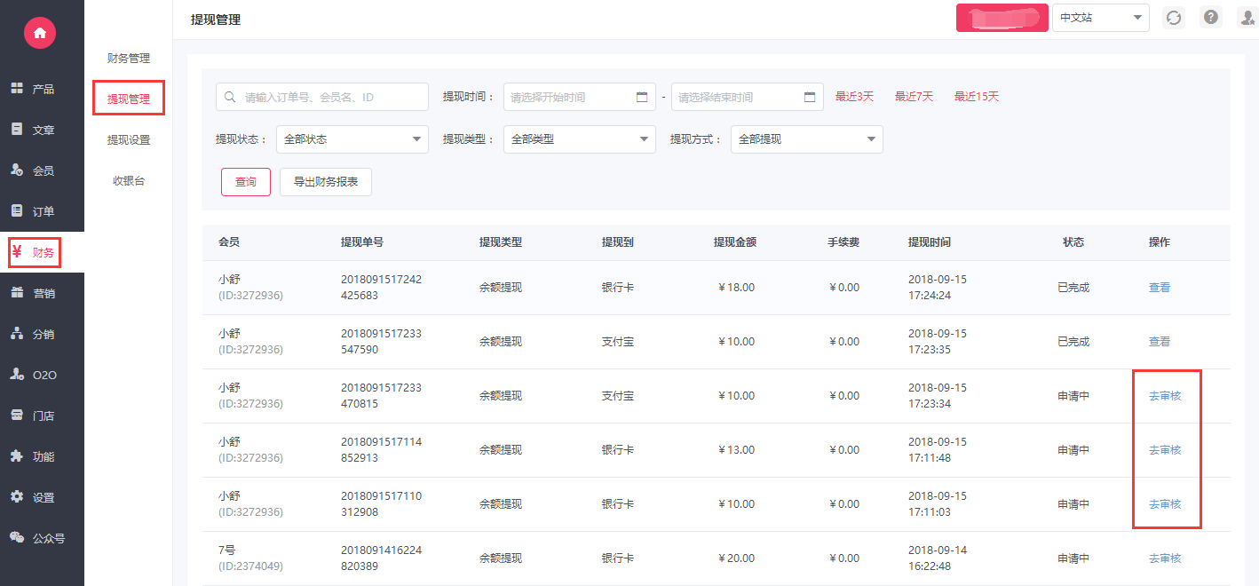Viewport: 1259px width, 586px height.
Task: Open the 公众号 WeChat section
Action: [x=42, y=538]
